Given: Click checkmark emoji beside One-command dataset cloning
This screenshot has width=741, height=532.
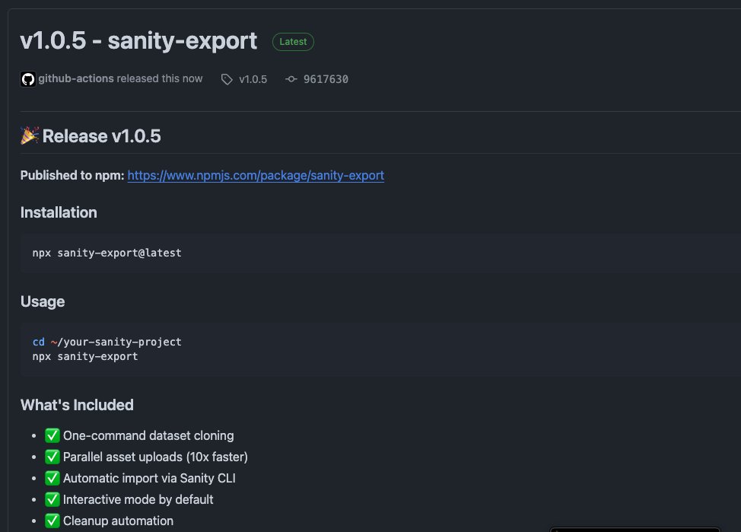Looking at the screenshot, I should (x=52, y=435).
